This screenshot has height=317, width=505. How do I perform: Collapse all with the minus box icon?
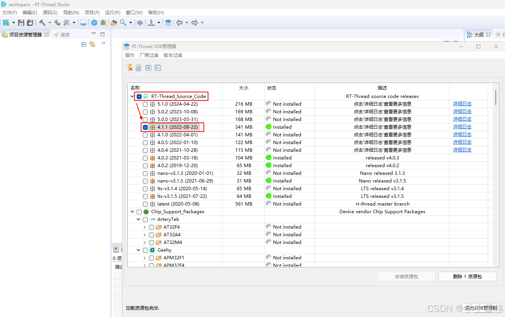158,68
